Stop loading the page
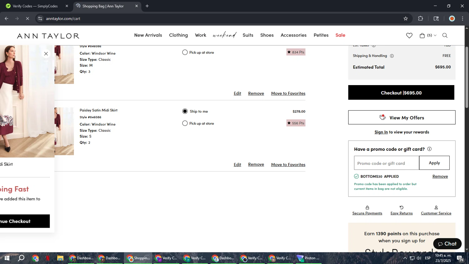The height and width of the screenshot is (264, 469). pos(27,18)
